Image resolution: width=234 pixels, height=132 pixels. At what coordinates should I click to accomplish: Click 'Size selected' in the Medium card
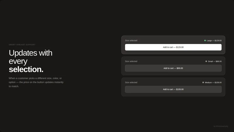[131, 82]
